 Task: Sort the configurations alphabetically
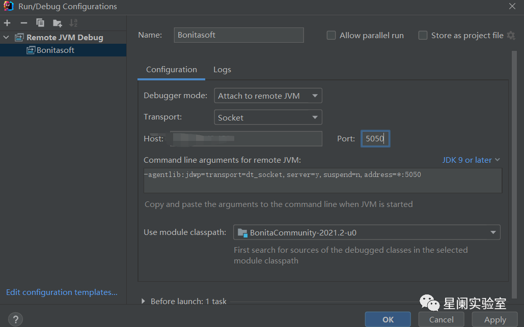pos(73,23)
